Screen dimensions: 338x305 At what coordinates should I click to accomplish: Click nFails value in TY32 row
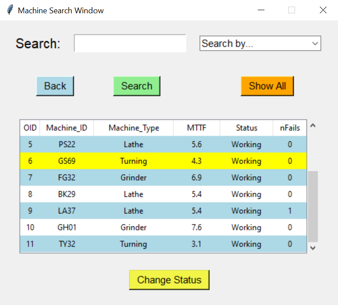pyautogui.click(x=290, y=244)
